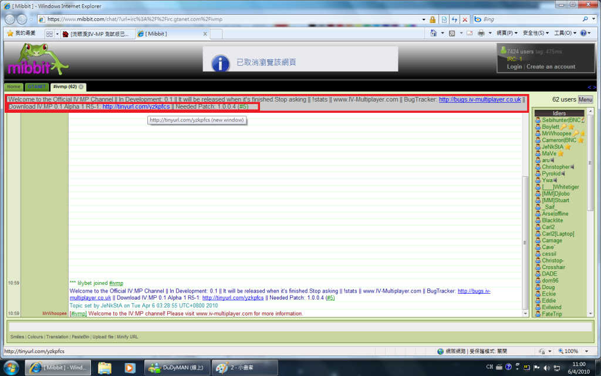Open the 工具(O) tools menu
Viewport: 601px width, 376px height.
[565, 33]
